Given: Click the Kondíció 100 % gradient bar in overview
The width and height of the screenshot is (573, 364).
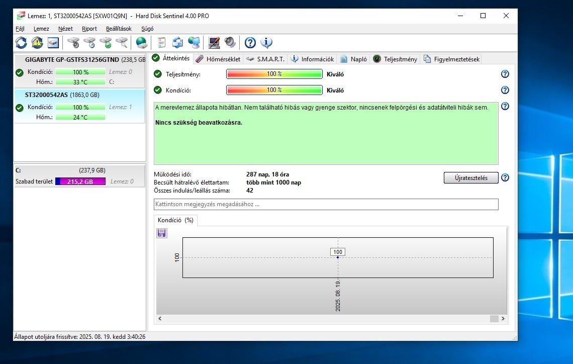Looking at the screenshot, I should pyautogui.click(x=274, y=90).
